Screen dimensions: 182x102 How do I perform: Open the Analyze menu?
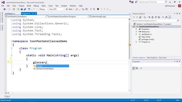point(64,6)
